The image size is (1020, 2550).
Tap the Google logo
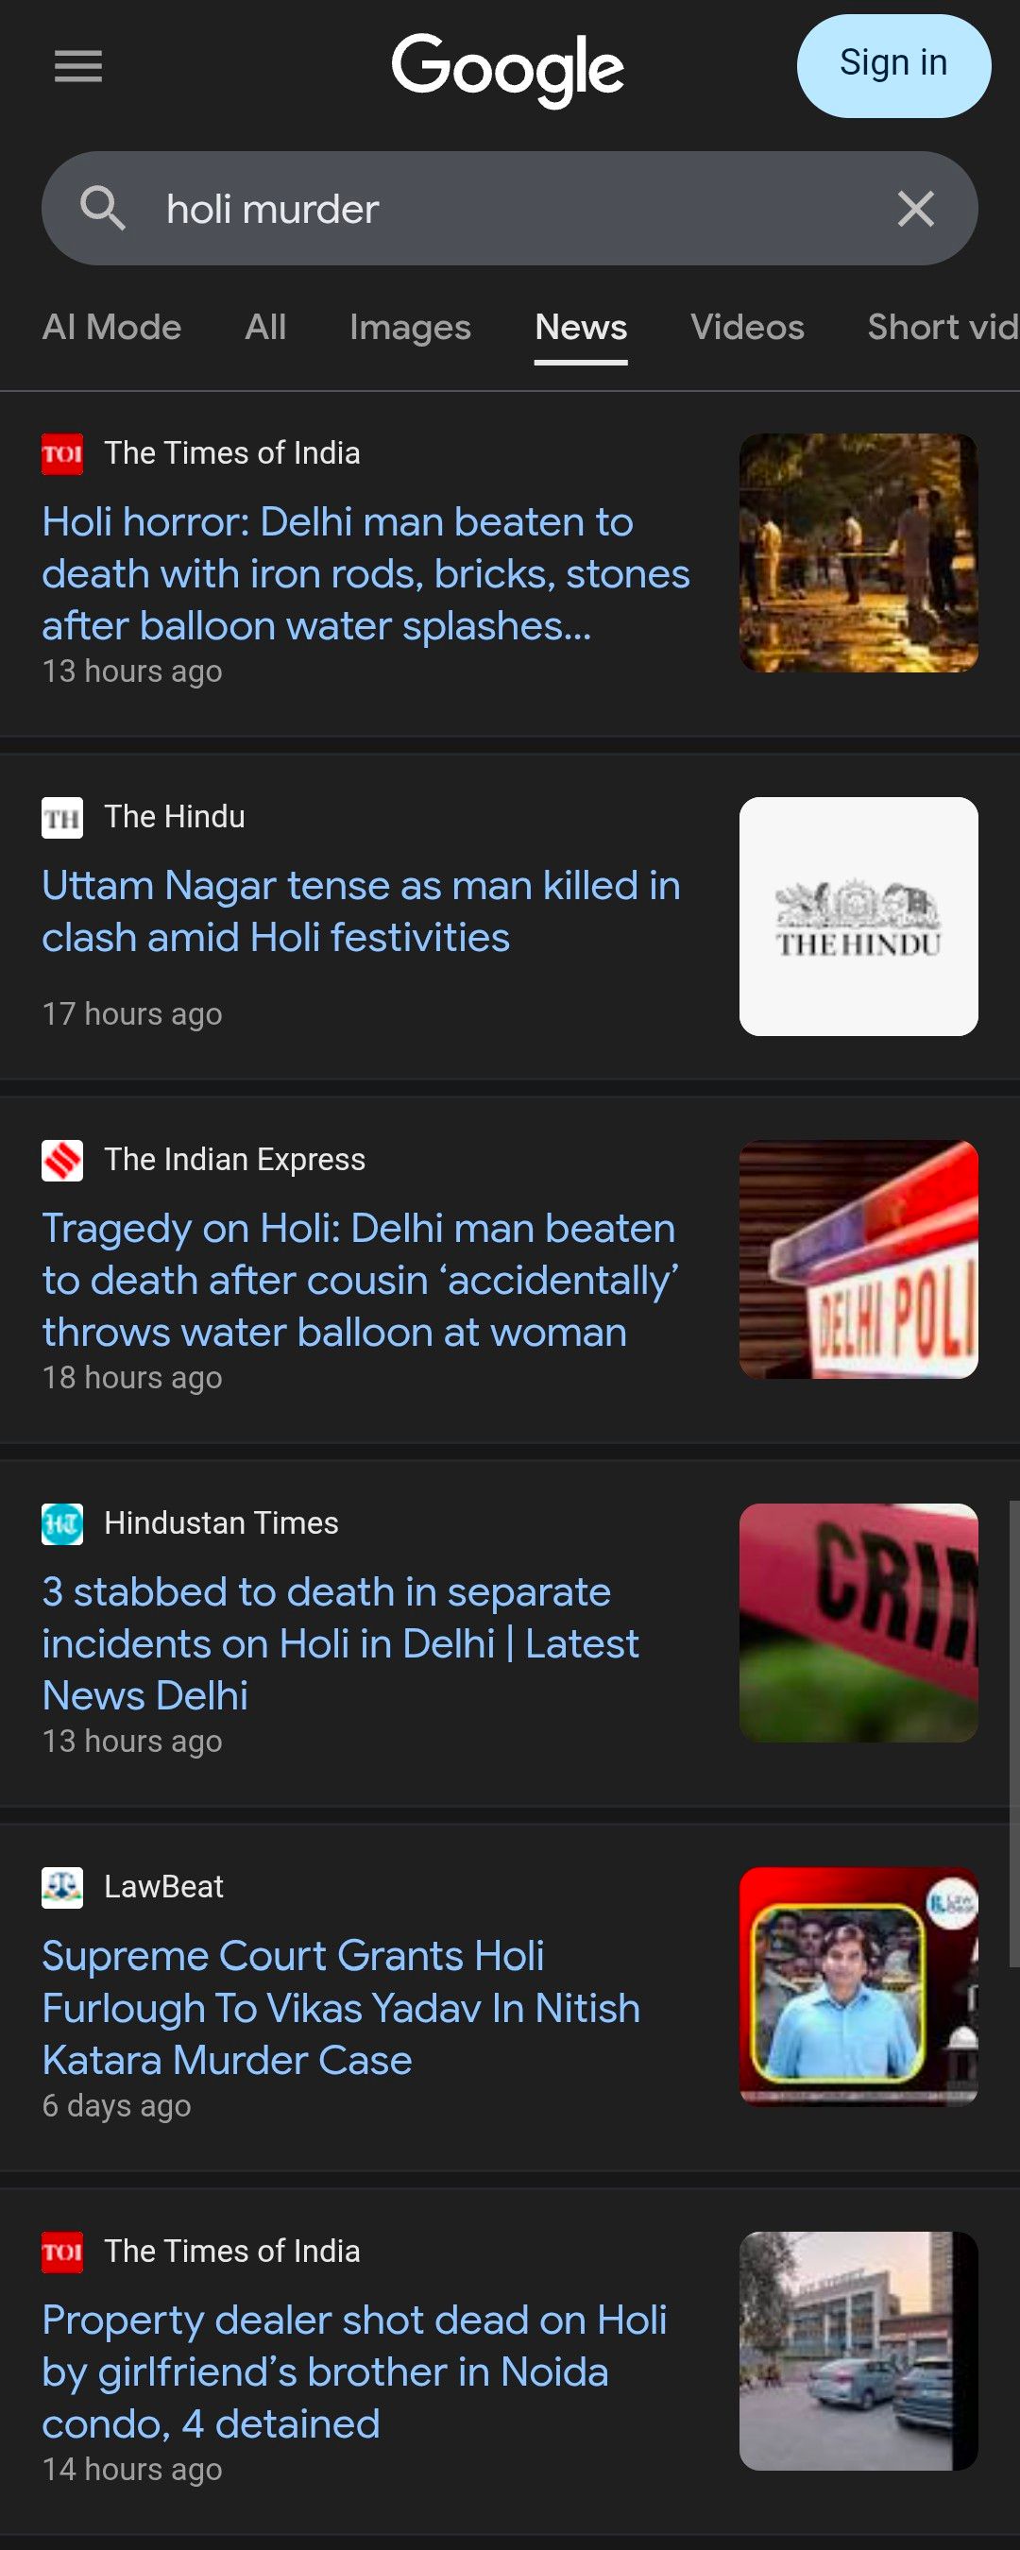pos(508,69)
